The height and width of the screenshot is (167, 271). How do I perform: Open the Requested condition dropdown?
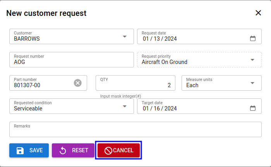pyautogui.click(x=125, y=106)
